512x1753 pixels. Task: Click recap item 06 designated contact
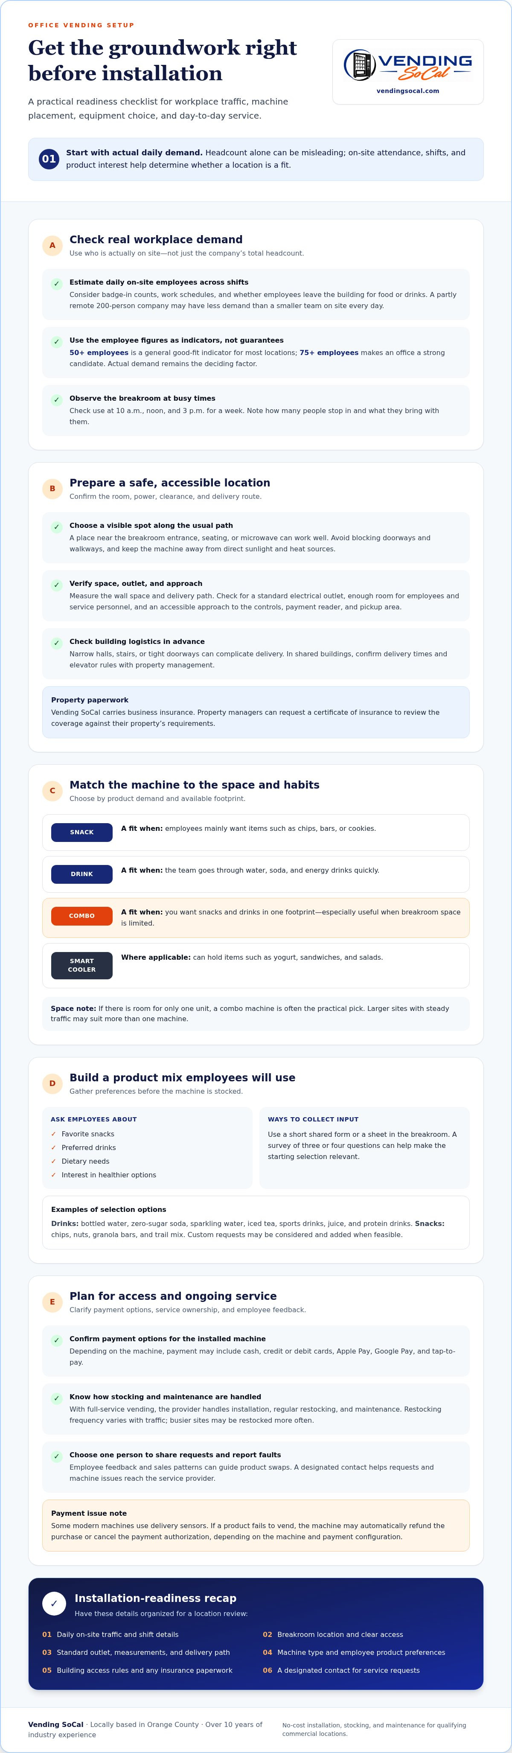pos(341,1670)
